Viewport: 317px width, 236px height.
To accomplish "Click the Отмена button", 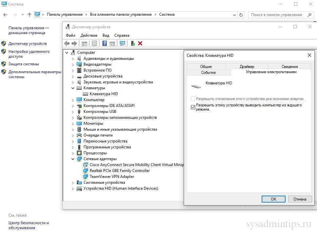I will [x=300, y=199].
